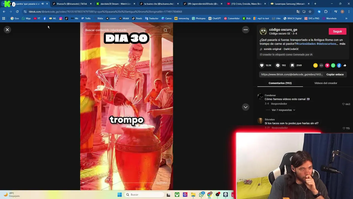Open #curiosidades hashtag link
This screenshot has width=353, height=199.
coord(306,44)
